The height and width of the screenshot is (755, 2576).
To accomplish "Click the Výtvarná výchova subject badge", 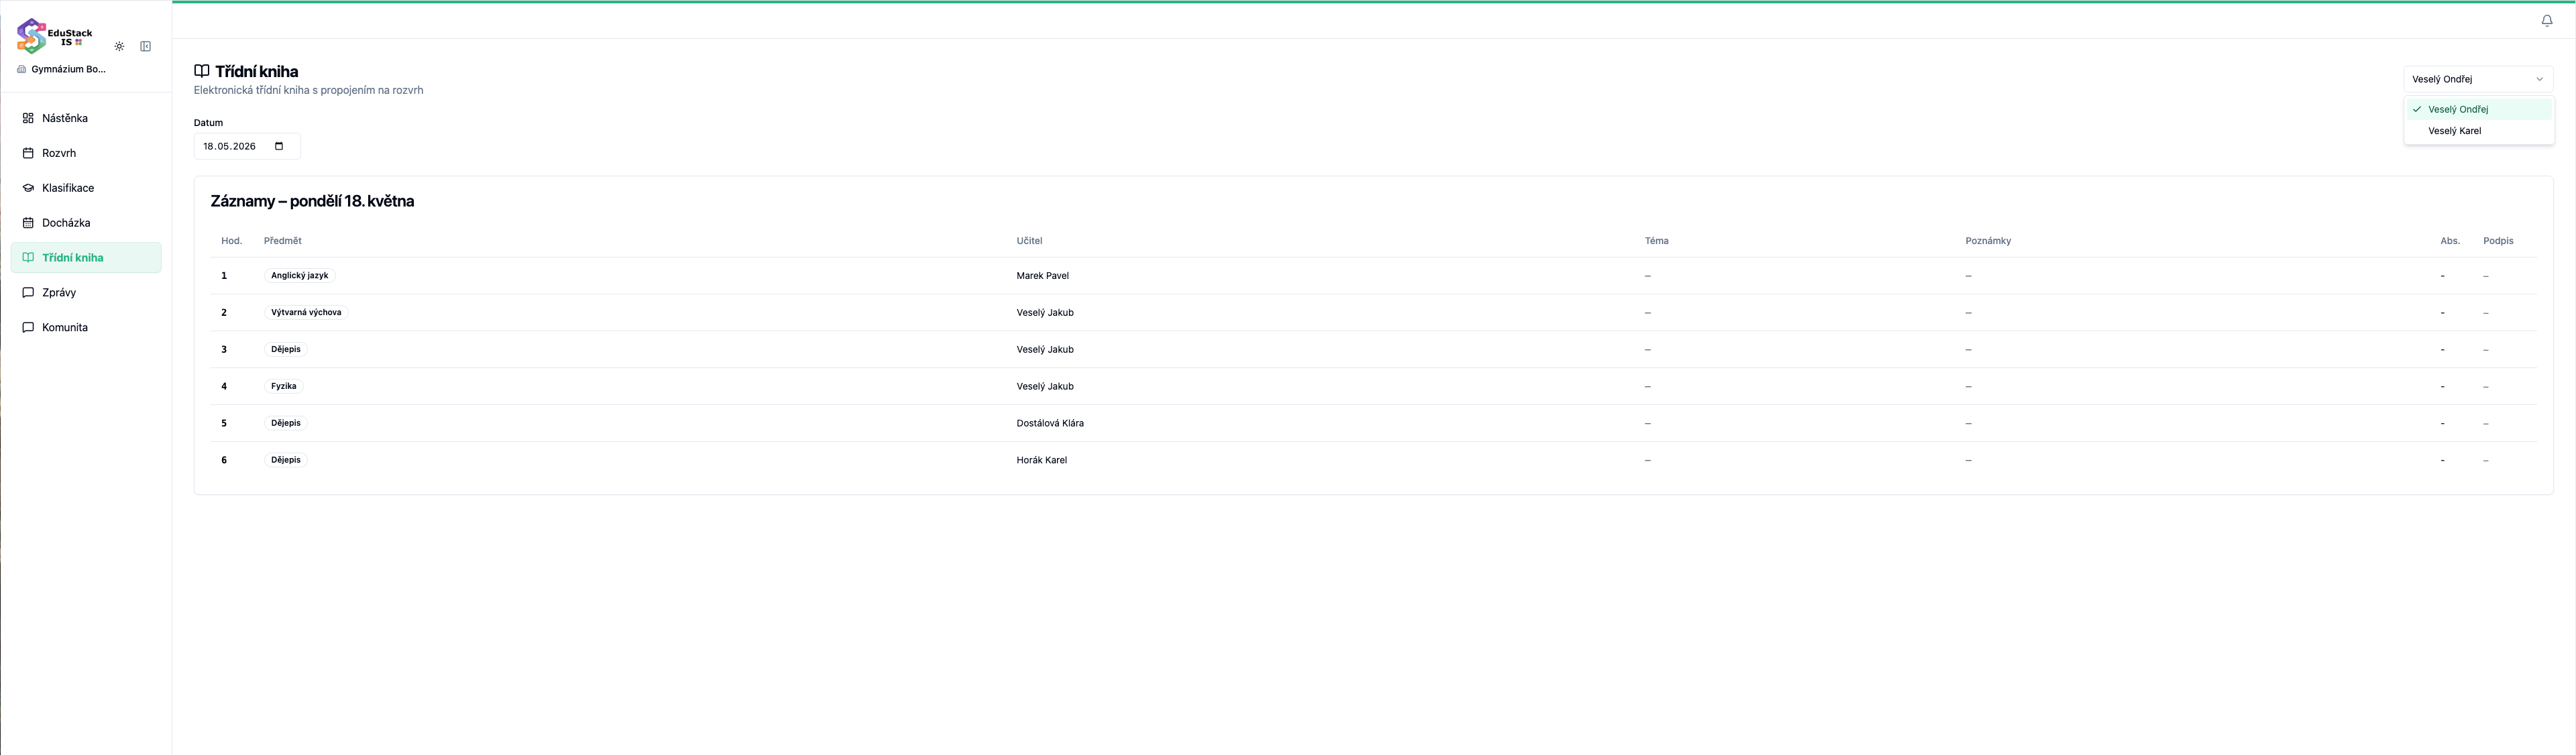I will point(306,312).
